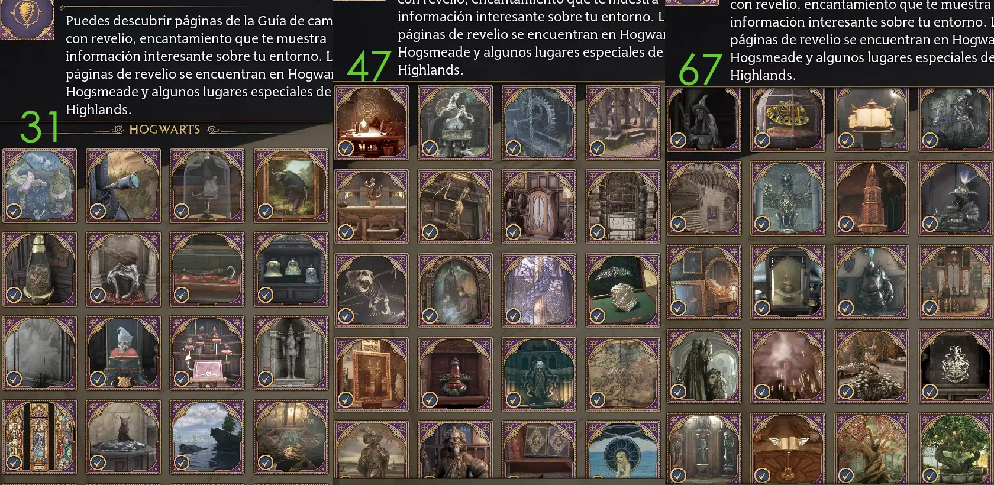
Task: Open the three bells cabinet page
Action: [x=291, y=270]
